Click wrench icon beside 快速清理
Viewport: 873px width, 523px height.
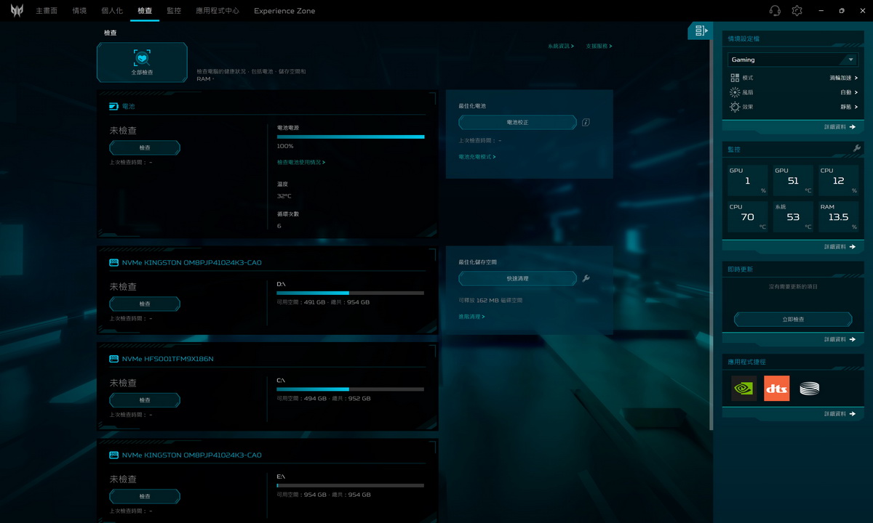586,278
